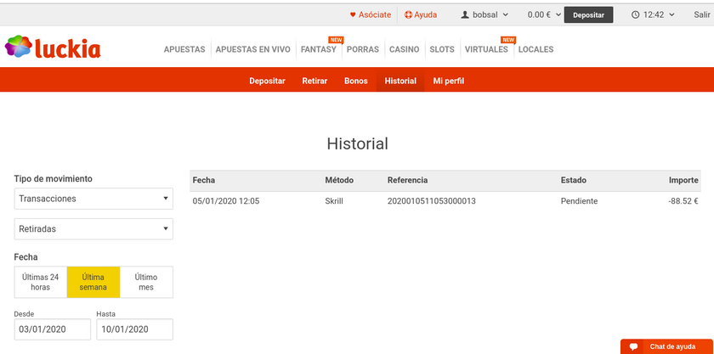Click the Luckia logo

pos(53,47)
